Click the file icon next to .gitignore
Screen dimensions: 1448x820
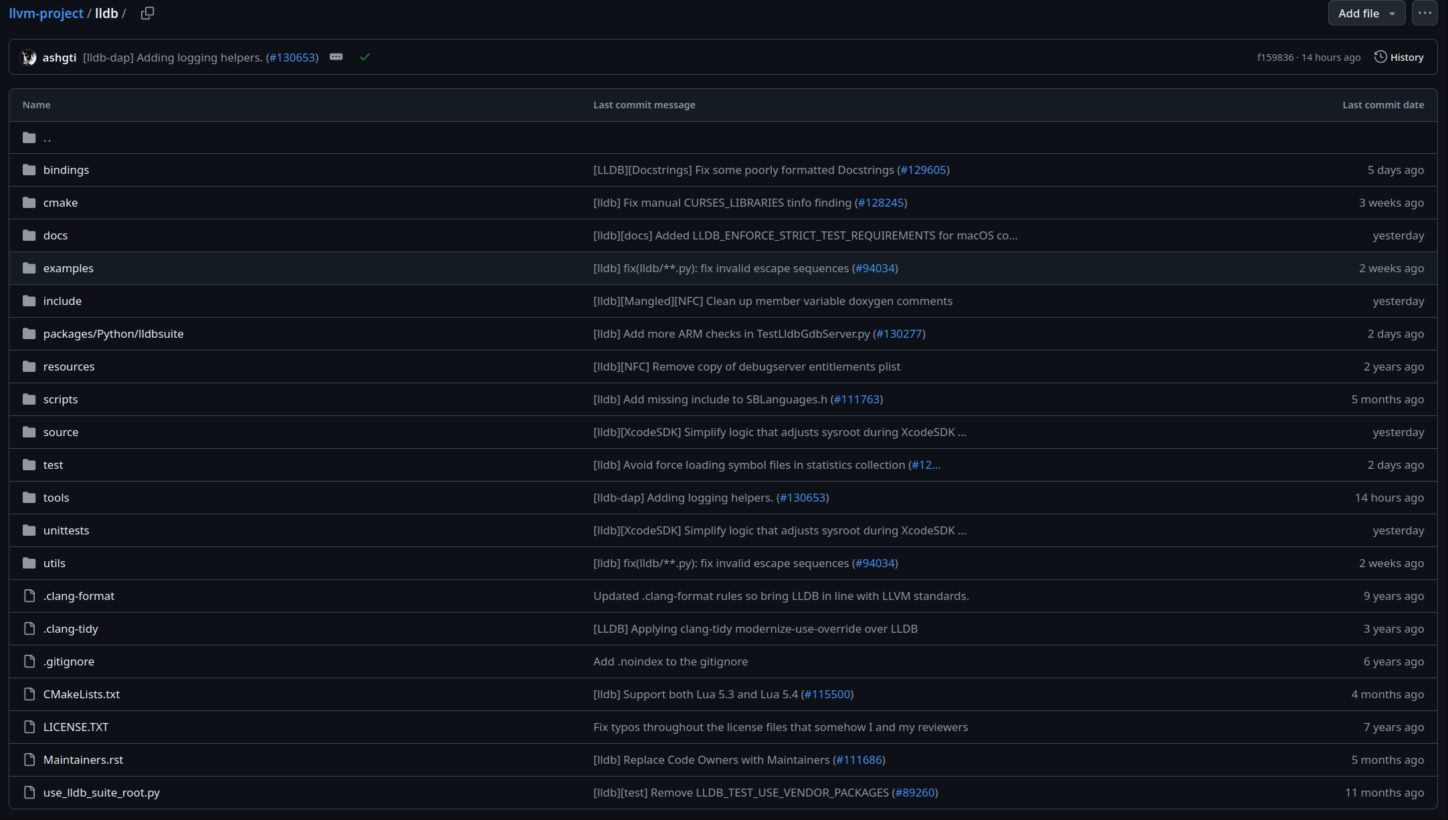[x=29, y=661]
